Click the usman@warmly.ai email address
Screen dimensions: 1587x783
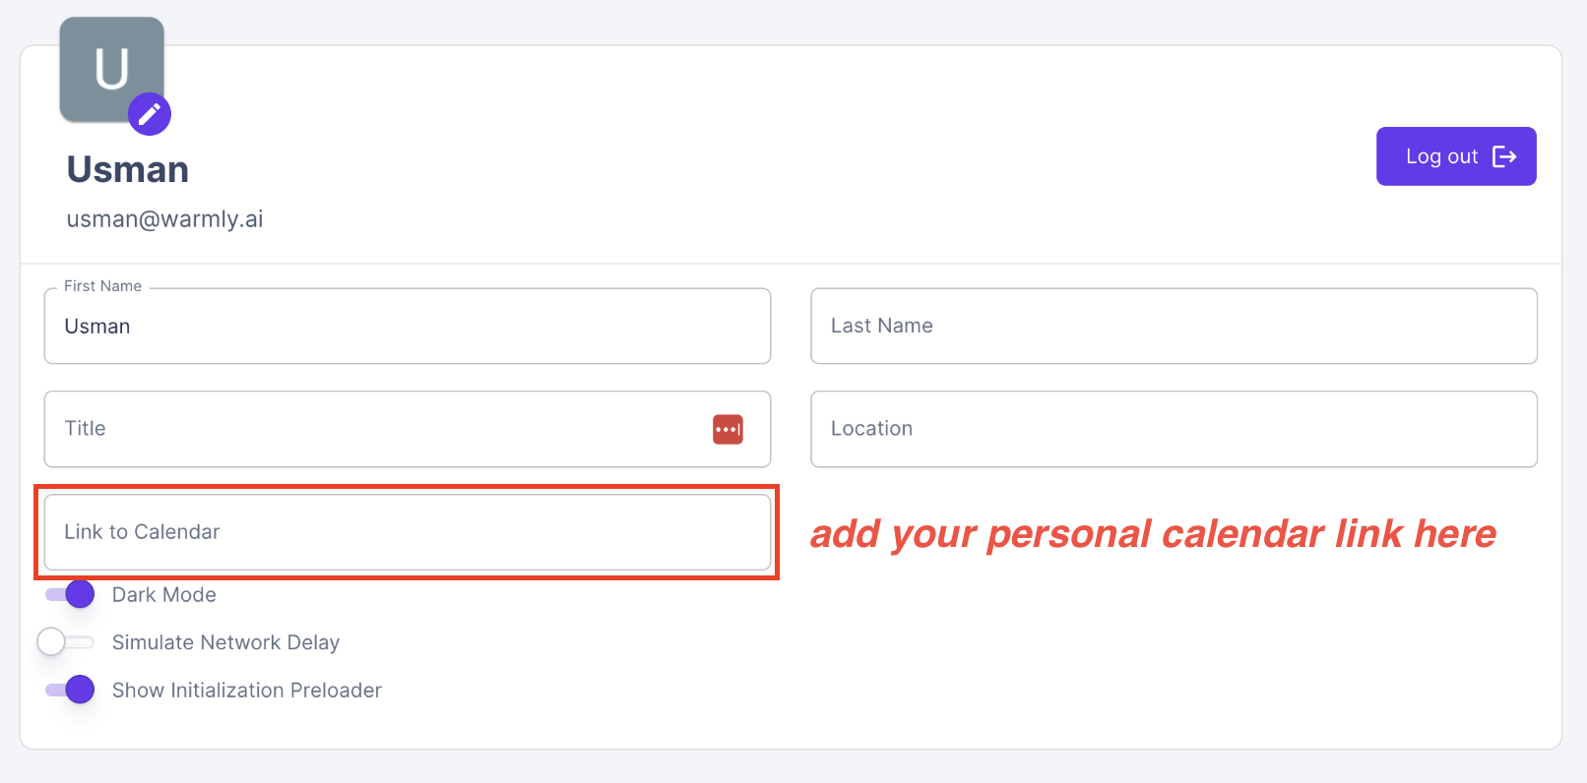(x=164, y=219)
